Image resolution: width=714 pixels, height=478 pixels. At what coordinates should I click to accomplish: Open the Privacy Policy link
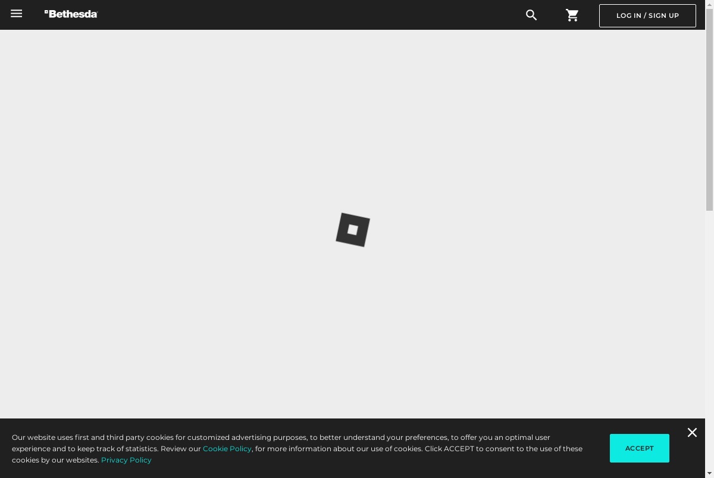point(126,460)
